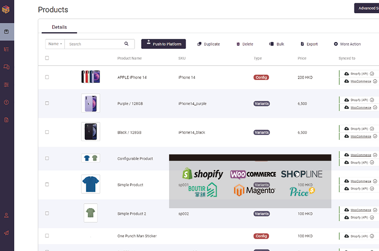Open the Name search filter dropdown
The image size is (379, 251).
click(55, 44)
